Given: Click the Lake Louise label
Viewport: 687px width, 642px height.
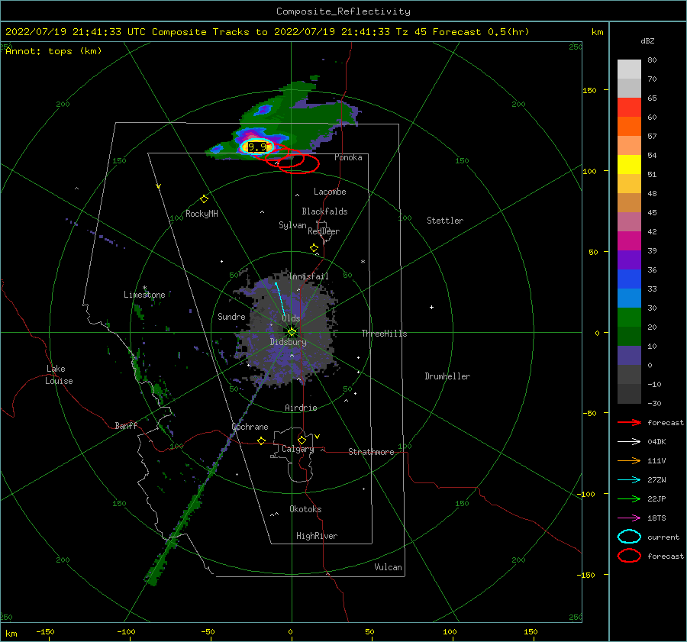Looking at the screenshot, I should pyautogui.click(x=59, y=375).
